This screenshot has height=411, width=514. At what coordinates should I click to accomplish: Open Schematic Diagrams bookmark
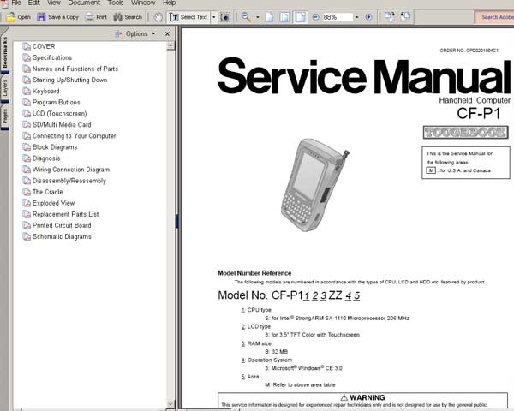pos(62,236)
